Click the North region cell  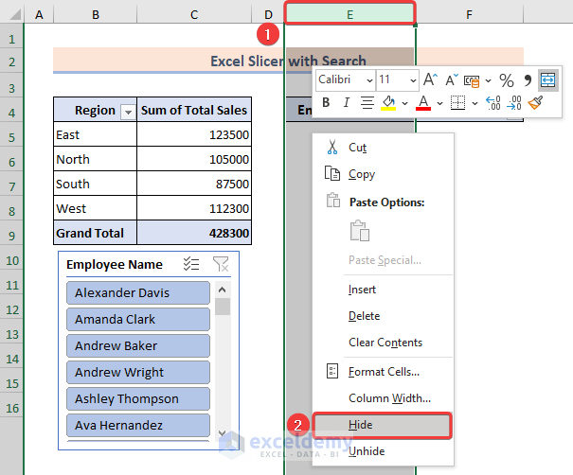point(95,159)
